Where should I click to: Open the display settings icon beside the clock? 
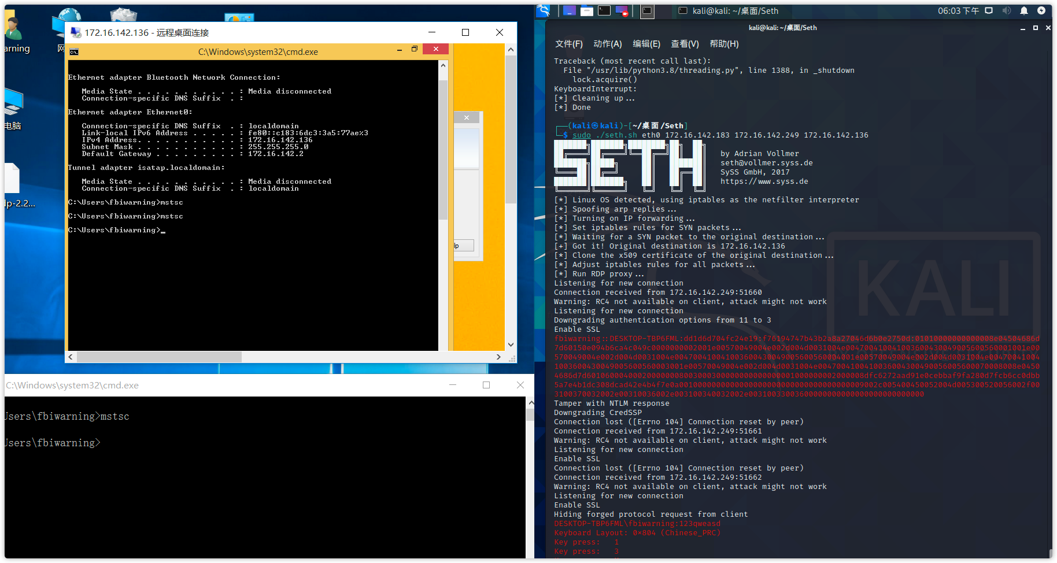pos(989,10)
